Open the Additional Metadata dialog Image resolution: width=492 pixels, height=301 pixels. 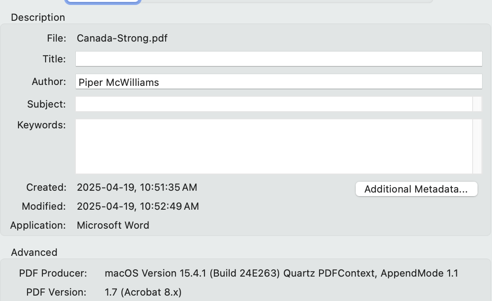[416, 189]
